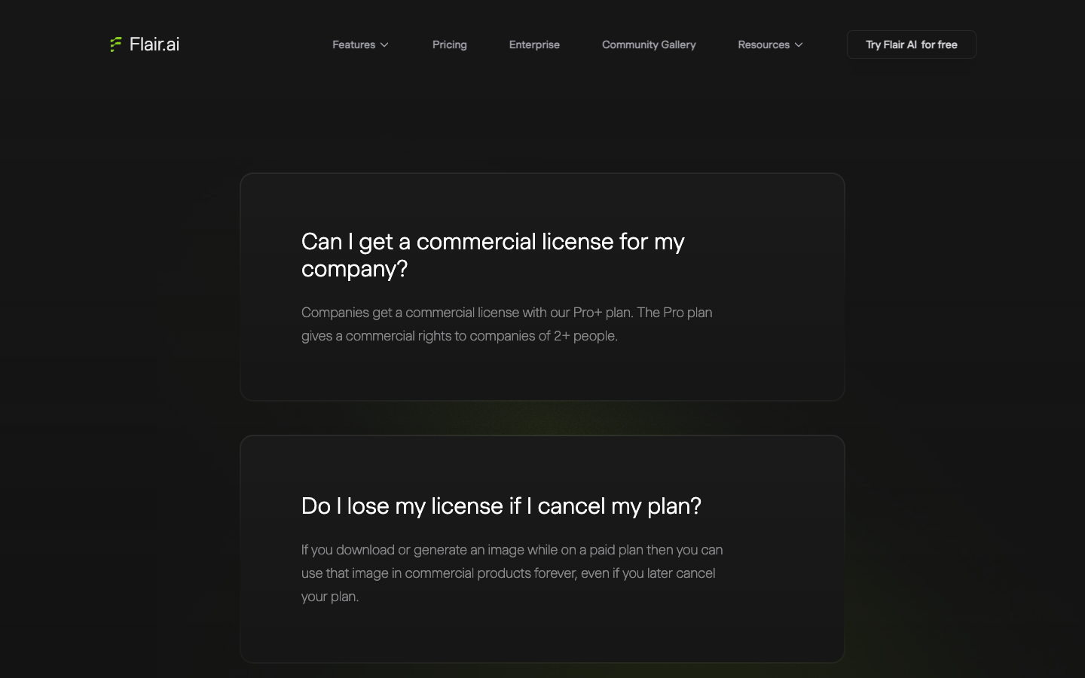Screen dimensions: 1085x678
Task: Expand the Resources chevron arrow
Action: (799, 45)
